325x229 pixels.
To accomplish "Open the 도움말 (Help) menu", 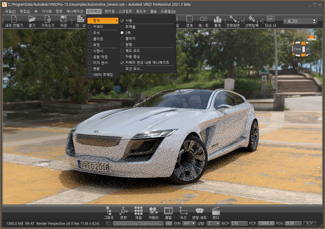I will (x=168, y=12).
